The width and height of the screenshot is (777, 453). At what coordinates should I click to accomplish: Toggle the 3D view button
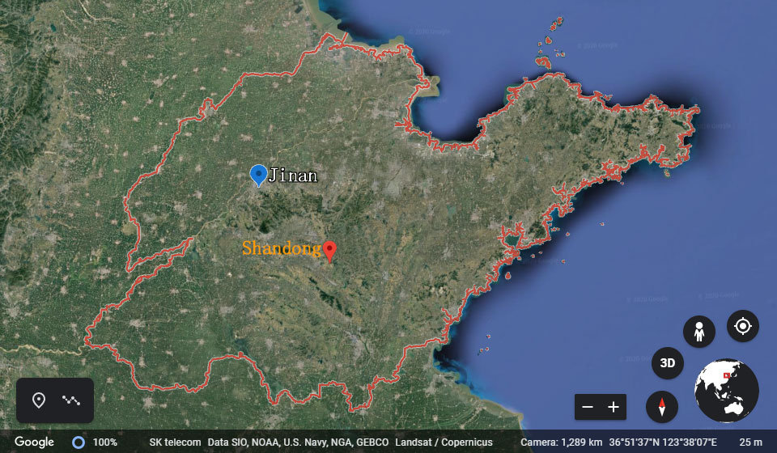(668, 363)
